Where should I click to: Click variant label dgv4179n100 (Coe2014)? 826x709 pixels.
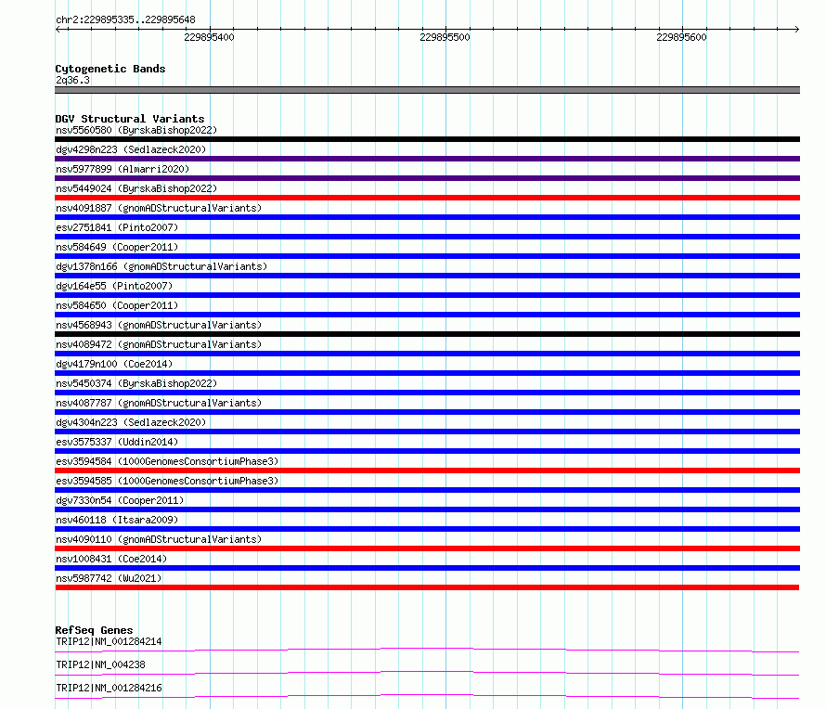coord(114,364)
